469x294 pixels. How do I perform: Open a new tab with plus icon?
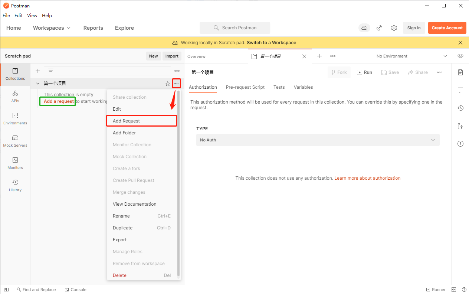(x=319, y=56)
